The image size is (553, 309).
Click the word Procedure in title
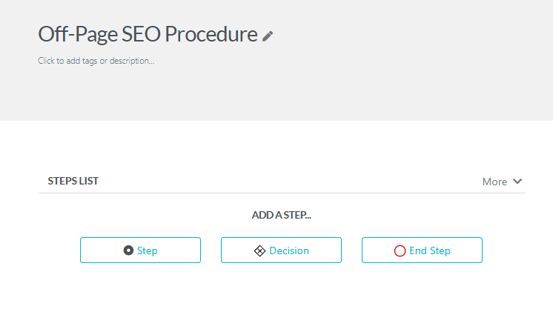[211, 34]
